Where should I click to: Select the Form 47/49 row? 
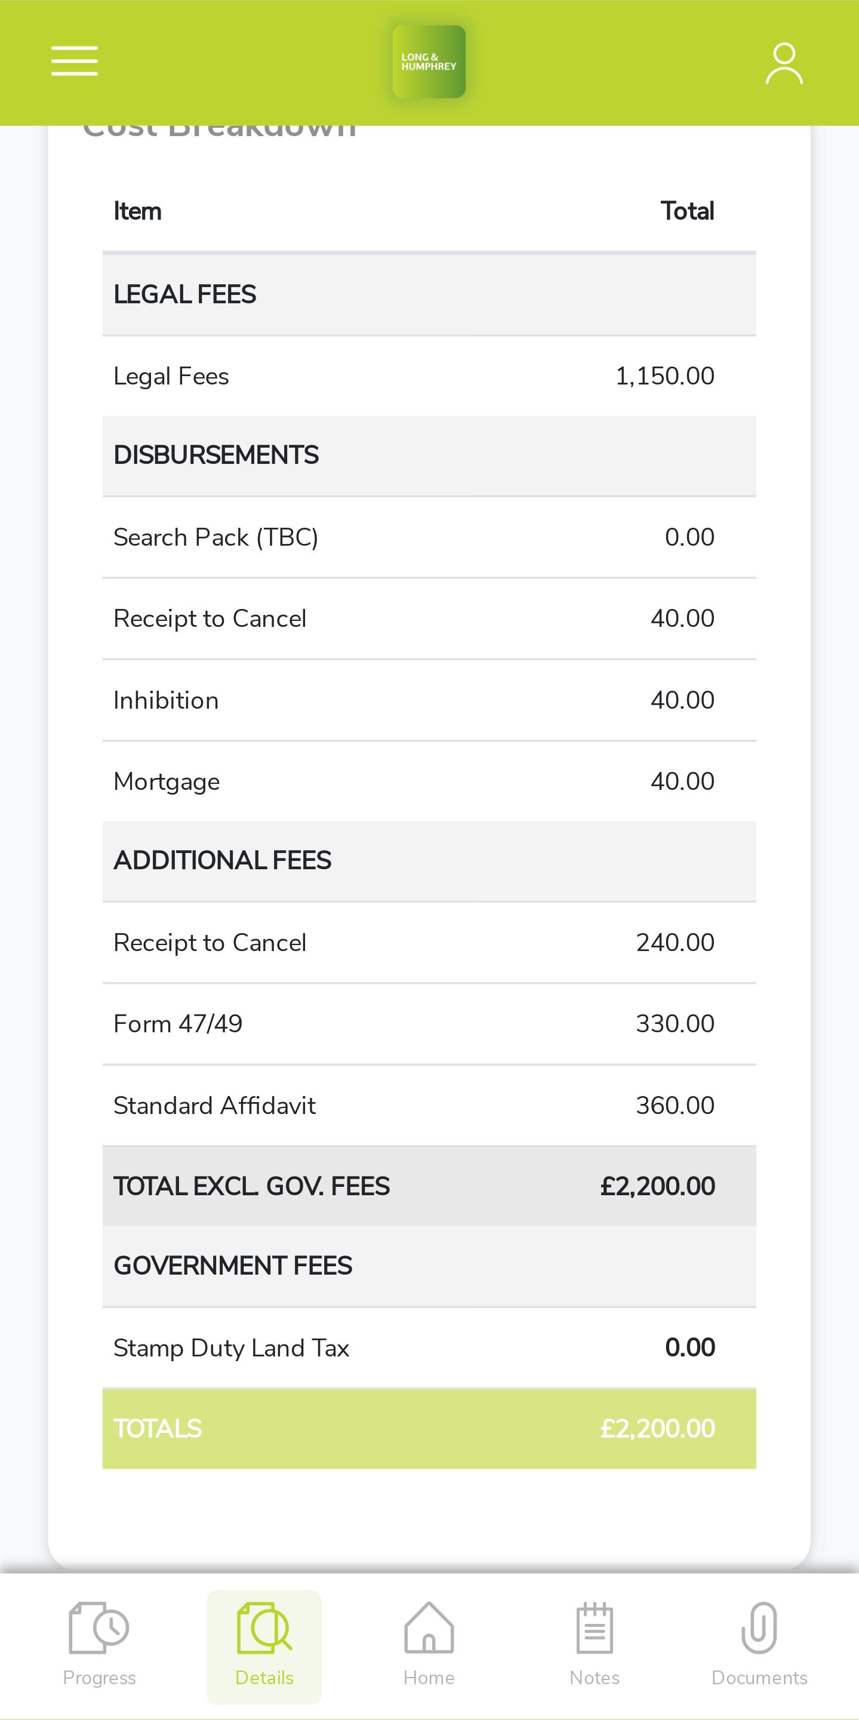coord(429,1024)
